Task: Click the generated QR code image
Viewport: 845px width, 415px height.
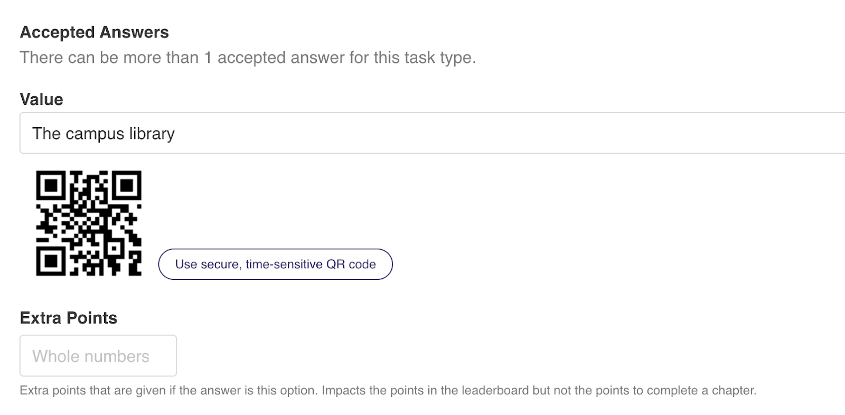Action: click(x=89, y=223)
